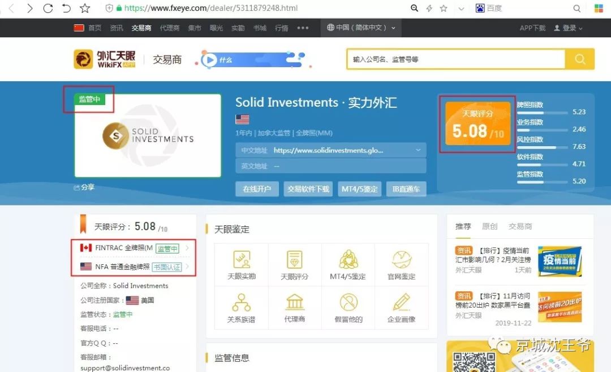Screen dimensions: 611x372
Task: Click the 交易软件下载 button
Action: tap(308, 189)
